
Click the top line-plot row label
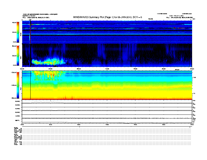pyautogui.click(x=18, y=101)
